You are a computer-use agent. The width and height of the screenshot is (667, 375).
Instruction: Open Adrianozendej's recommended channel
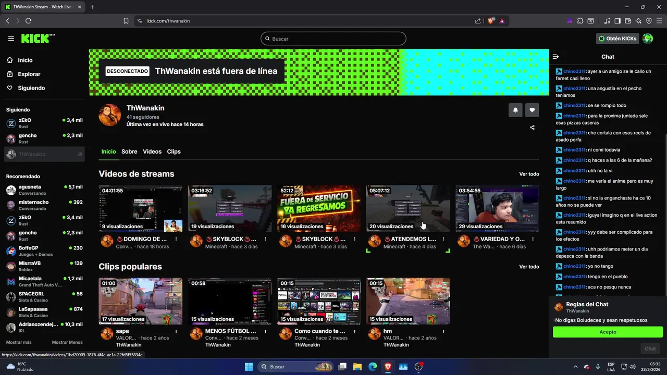44,328
